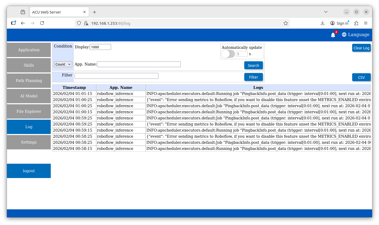Open the Firefox View icon

point(23,12)
